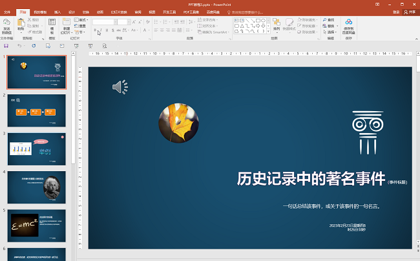Viewport: 420px width, 261px height.
Task: Toggle Underline text formatting
Action: pos(108,31)
